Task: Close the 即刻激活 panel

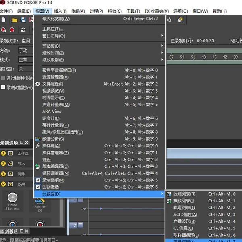Action: tap(27, 231)
